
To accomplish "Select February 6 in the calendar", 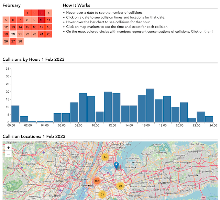I will tap(13, 20).
